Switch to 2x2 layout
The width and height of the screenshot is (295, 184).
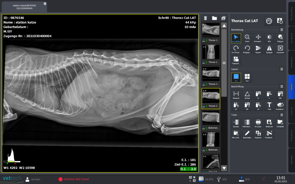pos(247,78)
